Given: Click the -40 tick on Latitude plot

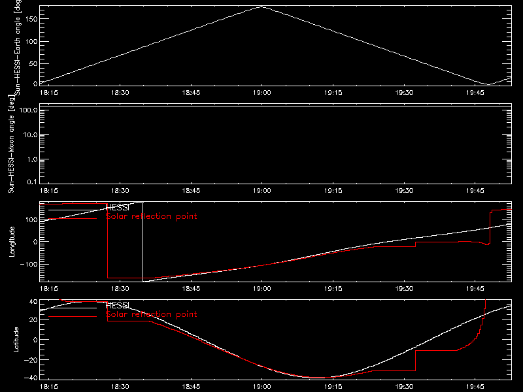Looking at the screenshot, I should coord(31,378).
